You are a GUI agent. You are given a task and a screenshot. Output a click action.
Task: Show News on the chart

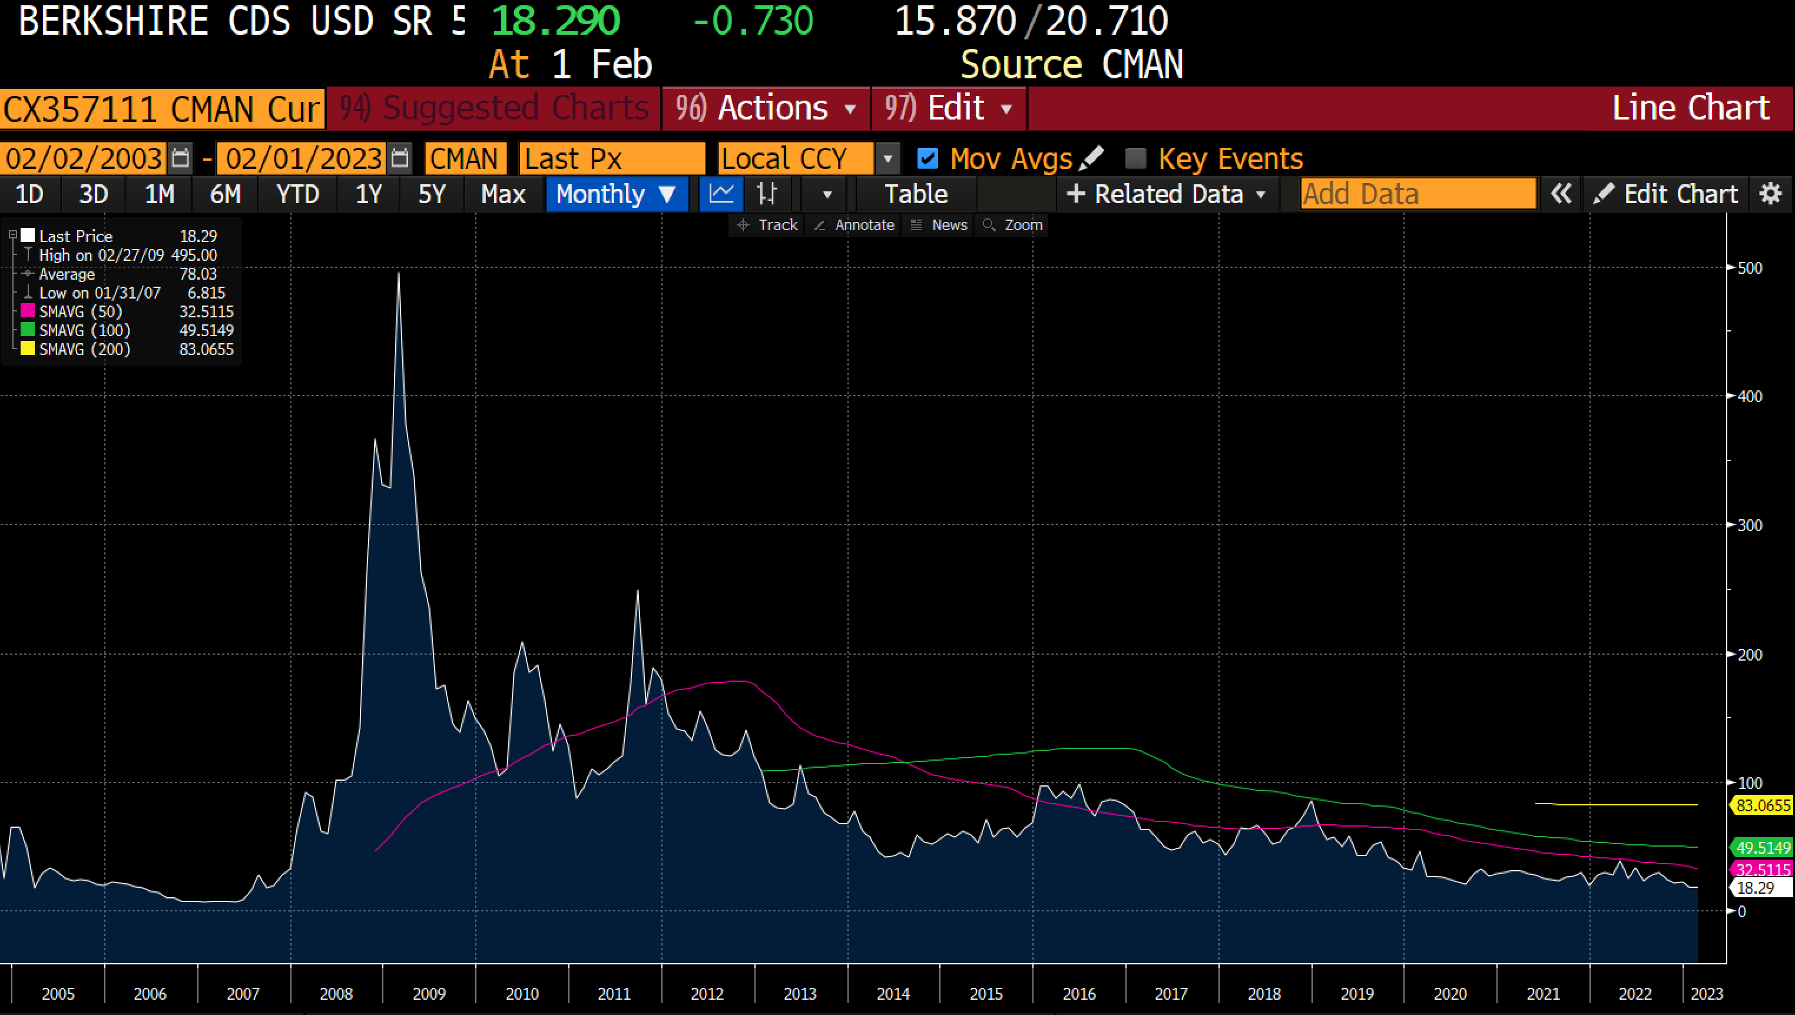pyautogui.click(x=939, y=225)
